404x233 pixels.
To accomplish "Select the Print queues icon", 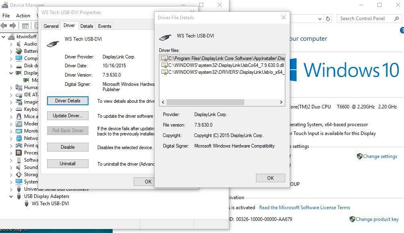I will (19, 145).
